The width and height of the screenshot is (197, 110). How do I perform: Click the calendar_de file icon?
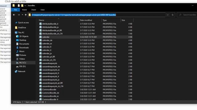(x=40, y=40)
